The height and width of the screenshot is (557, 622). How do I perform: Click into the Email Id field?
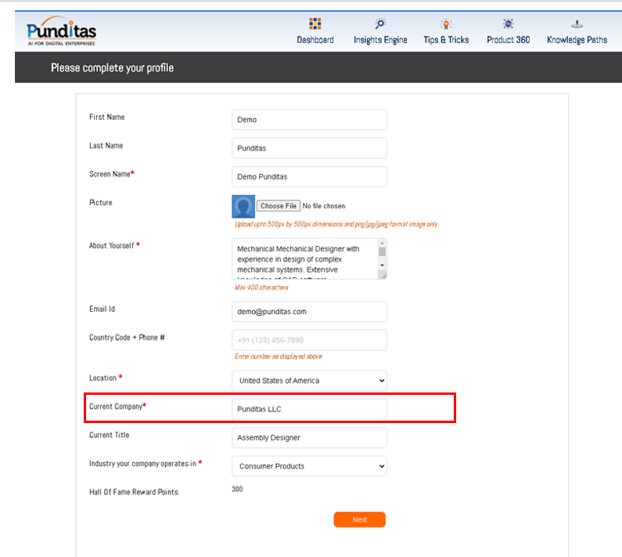click(x=309, y=312)
